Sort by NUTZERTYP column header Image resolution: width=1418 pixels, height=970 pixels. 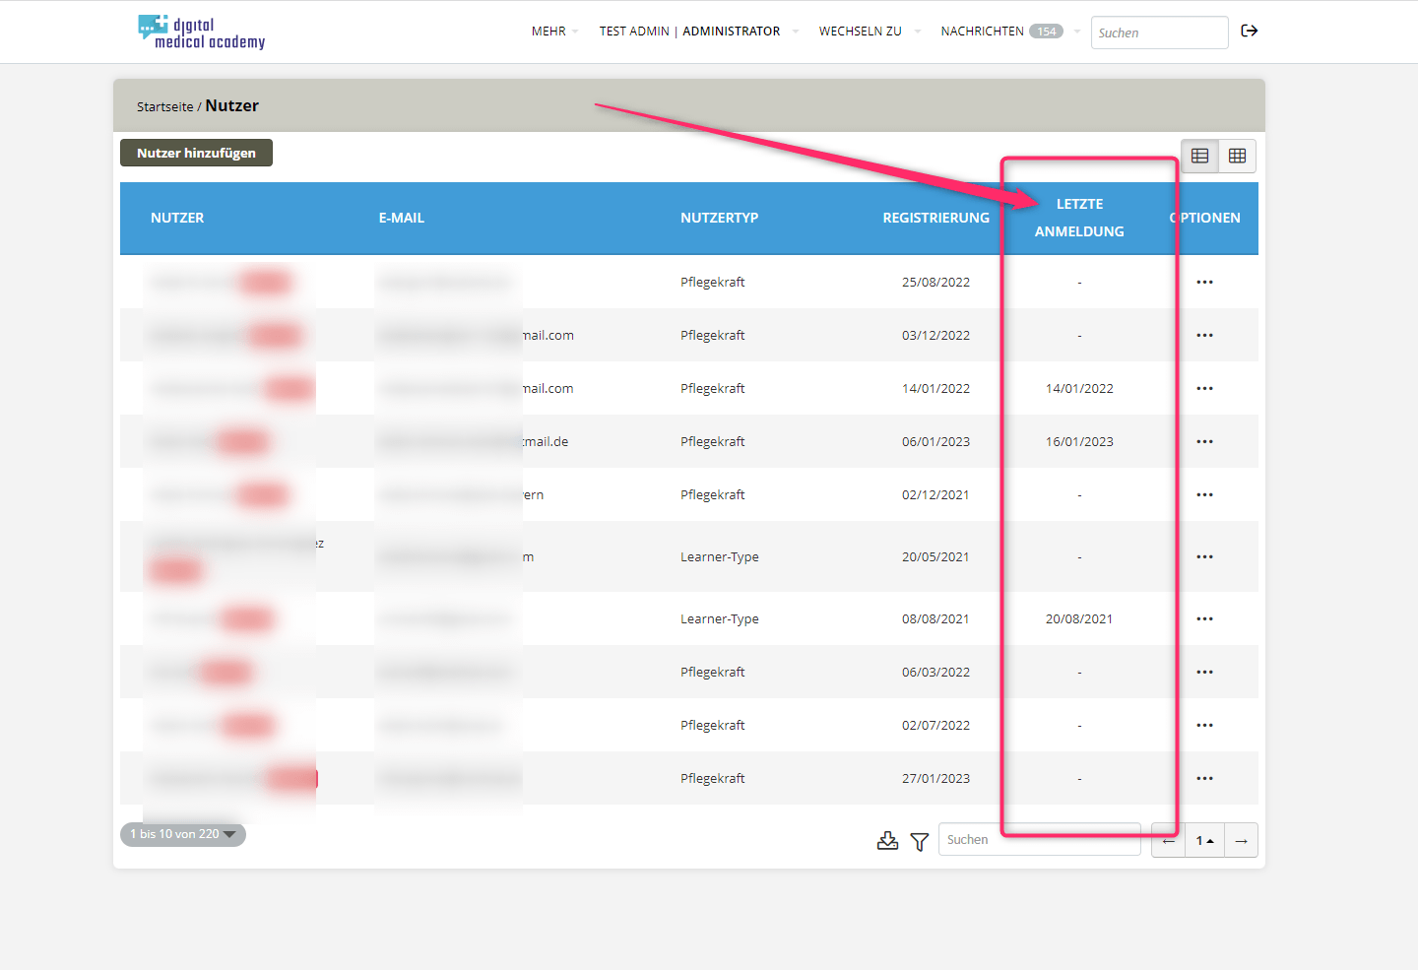click(719, 218)
